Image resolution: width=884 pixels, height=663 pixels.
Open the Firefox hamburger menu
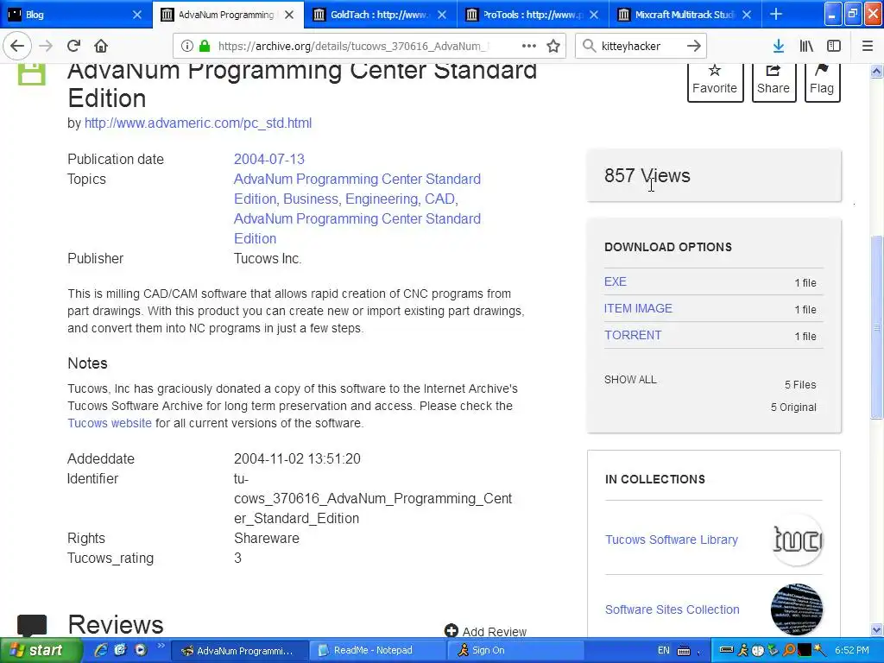pos(868,47)
